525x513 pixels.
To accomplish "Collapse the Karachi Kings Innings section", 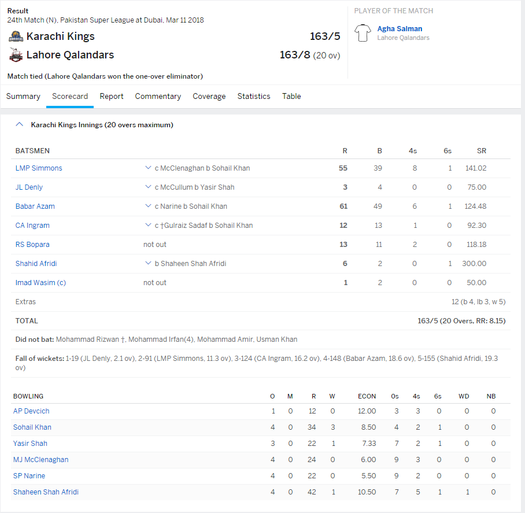I will coord(19,124).
